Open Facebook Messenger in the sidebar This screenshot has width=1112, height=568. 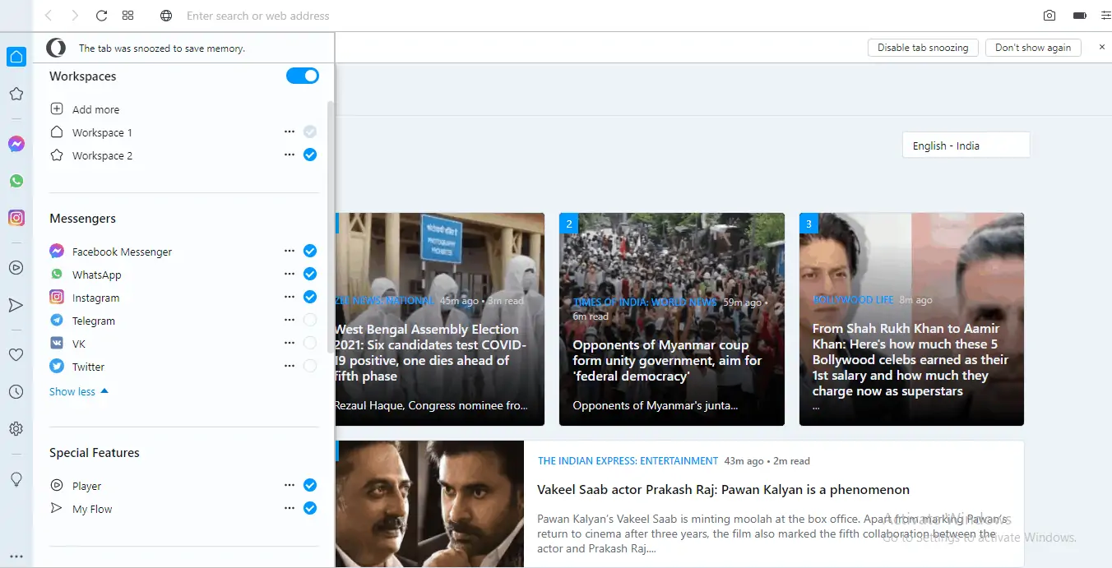(x=16, y=144)
